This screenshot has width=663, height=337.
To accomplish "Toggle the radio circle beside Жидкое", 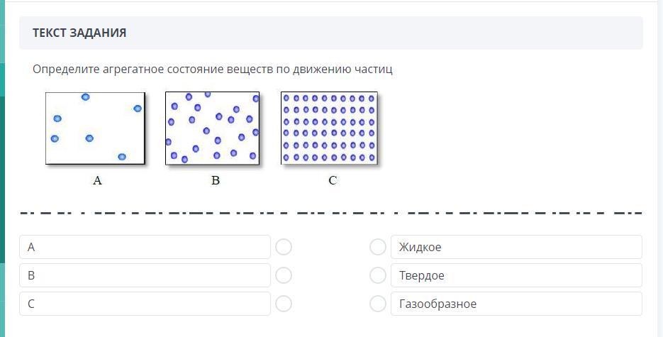I will point(378,247).
